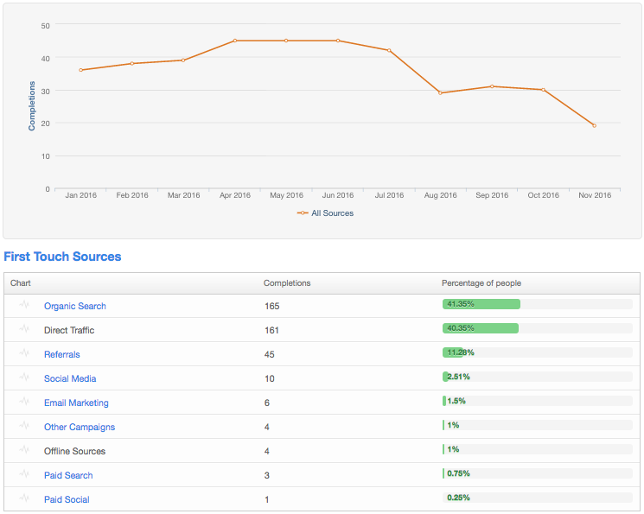Open the Paid Search link
Screen dimensions: 644x514
click(68, 475)
